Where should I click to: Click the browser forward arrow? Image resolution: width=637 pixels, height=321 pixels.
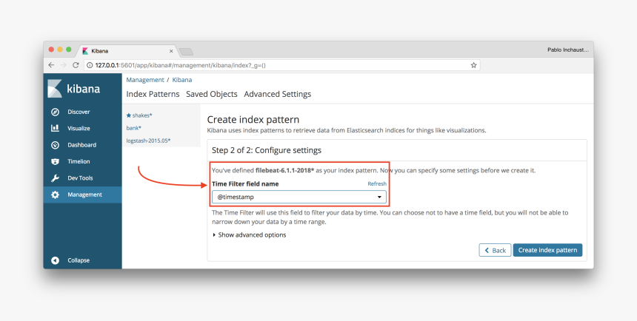click(64, 65)
